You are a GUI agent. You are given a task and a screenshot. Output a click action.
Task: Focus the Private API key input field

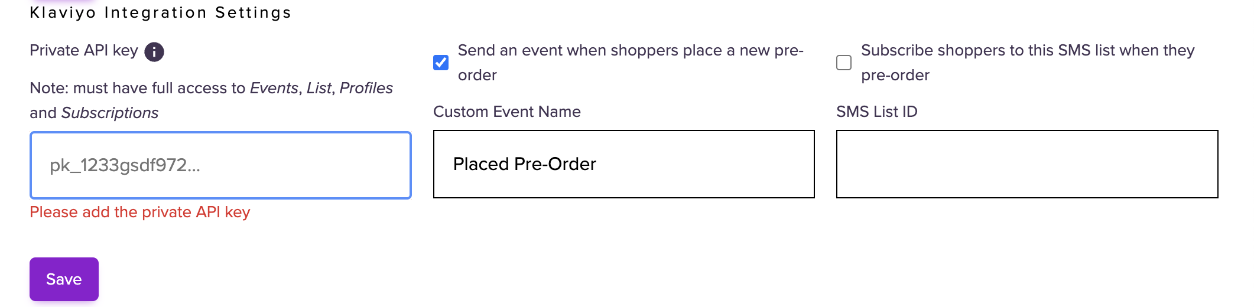tap(220, 165)
